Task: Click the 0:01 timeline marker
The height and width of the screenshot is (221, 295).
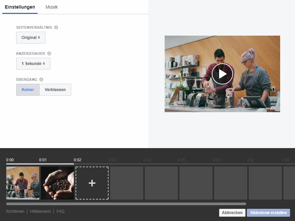Action: (43, 160)
